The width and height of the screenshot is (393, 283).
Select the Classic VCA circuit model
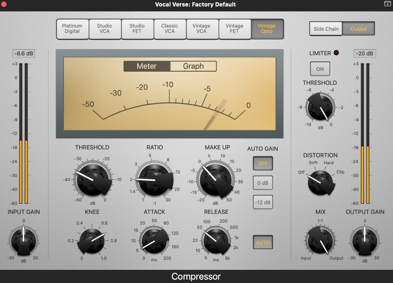[170, 29]
